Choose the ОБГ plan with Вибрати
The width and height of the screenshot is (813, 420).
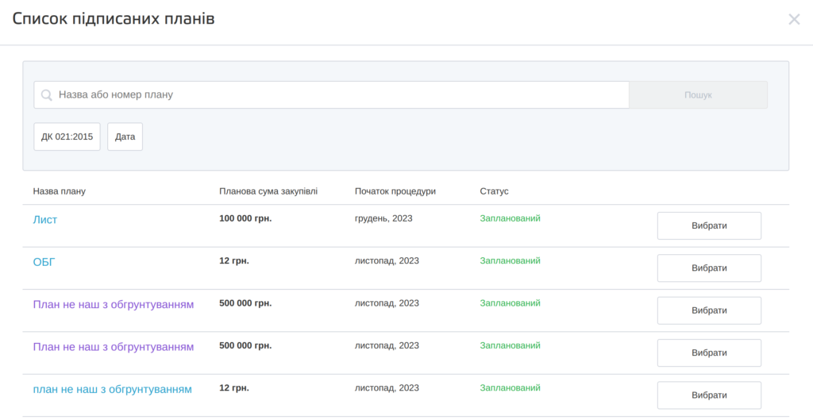709,268
